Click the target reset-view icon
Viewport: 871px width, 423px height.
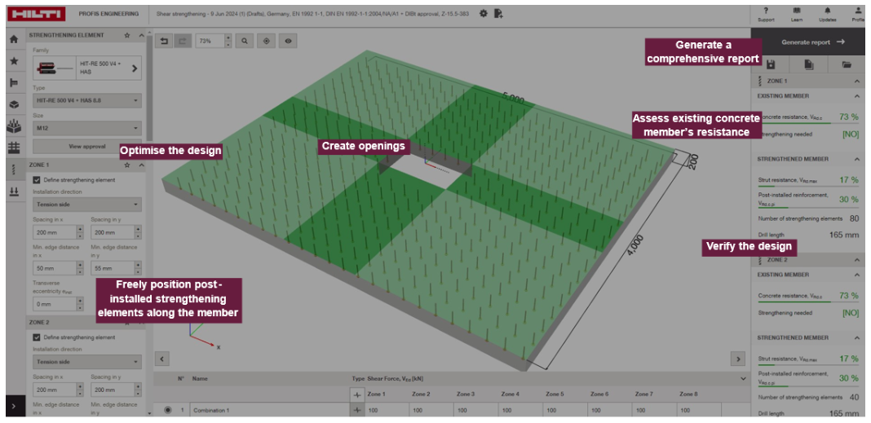pos(266,41)
